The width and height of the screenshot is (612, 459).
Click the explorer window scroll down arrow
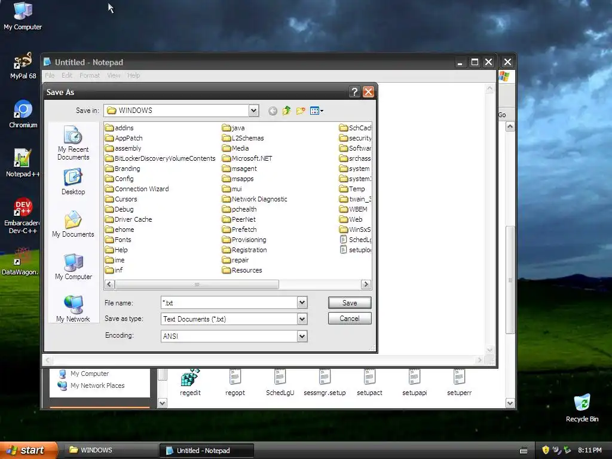tap(510, 403)
